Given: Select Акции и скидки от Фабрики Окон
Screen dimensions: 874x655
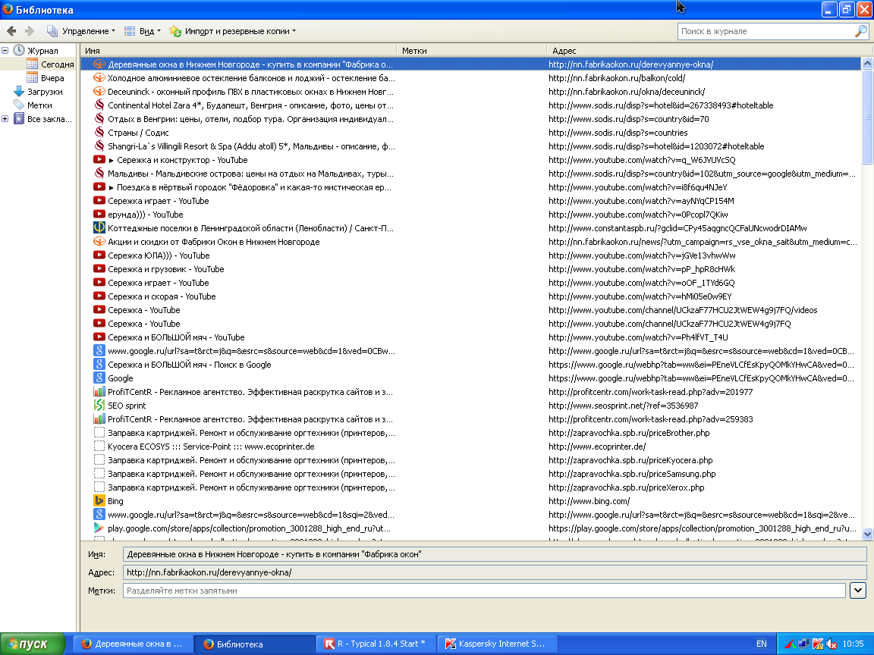Looking at the screenshot, I should [x=470, y=242].
